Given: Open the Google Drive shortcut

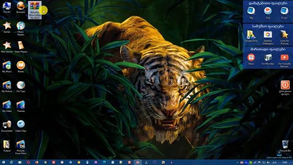Looking at the screenshot, I should click(x=251, y=36).
